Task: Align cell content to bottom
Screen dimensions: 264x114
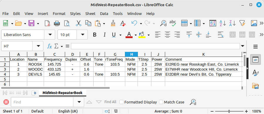Action: click(209, 35)
